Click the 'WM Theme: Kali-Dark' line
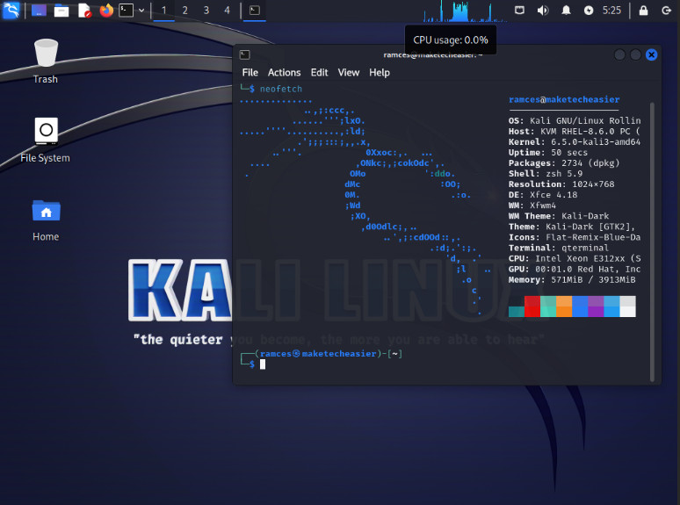Image resolution: width=680 pixels, height=505 pixels. pyautogui.click(x=559, y=216)
